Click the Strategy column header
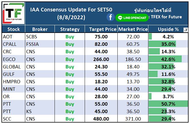The image size is (190, 124). (x=70, y=29)
